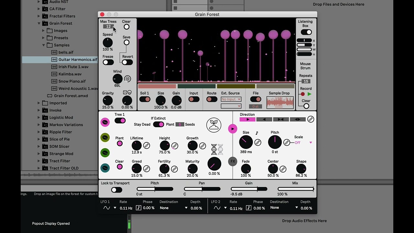414x233 pixels.
Task: Open the FX section button
Action: (233, 161)
